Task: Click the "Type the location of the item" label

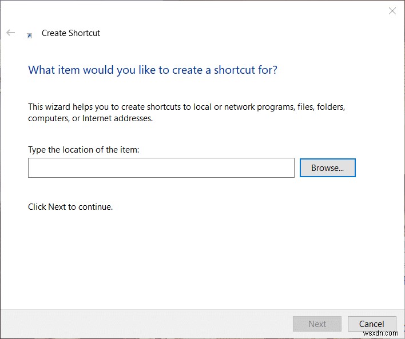Action: [84, 150]
